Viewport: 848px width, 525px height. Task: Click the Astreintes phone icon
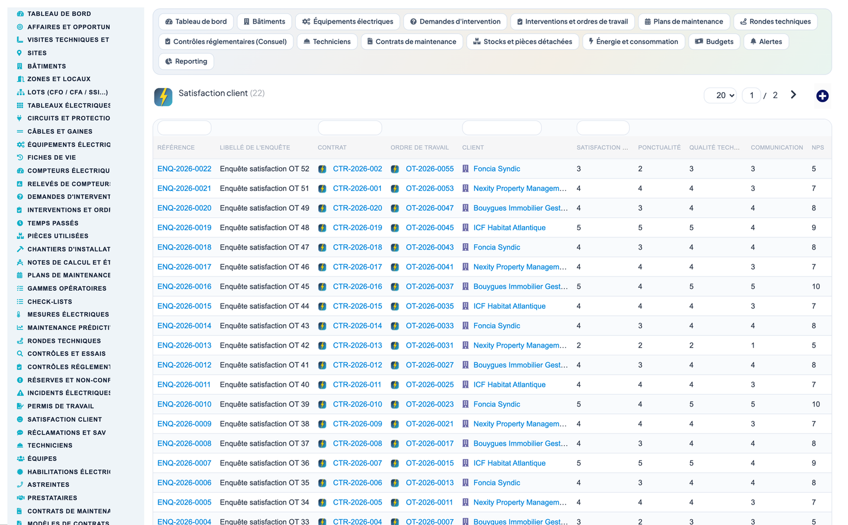[20, 484]
